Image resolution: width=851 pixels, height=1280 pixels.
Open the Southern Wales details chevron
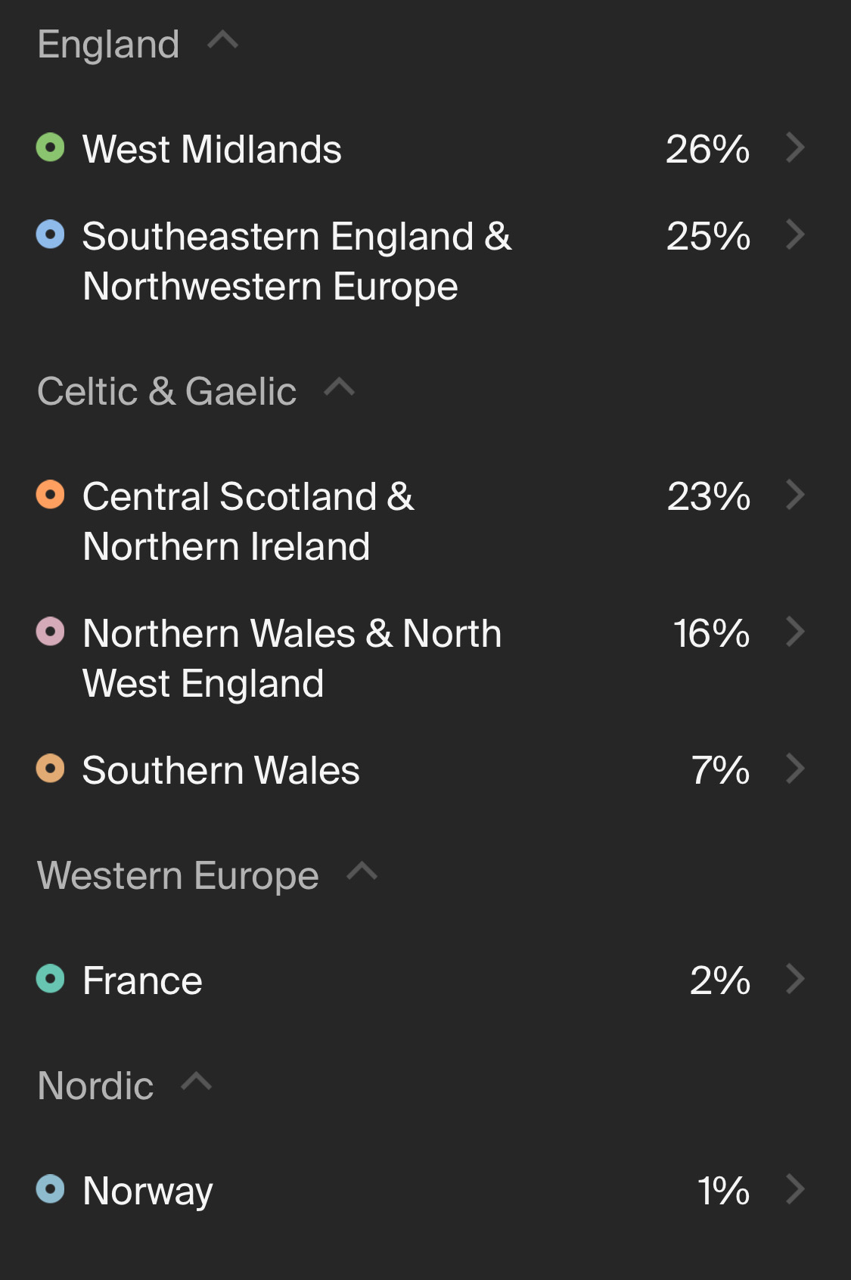(795, 769)
